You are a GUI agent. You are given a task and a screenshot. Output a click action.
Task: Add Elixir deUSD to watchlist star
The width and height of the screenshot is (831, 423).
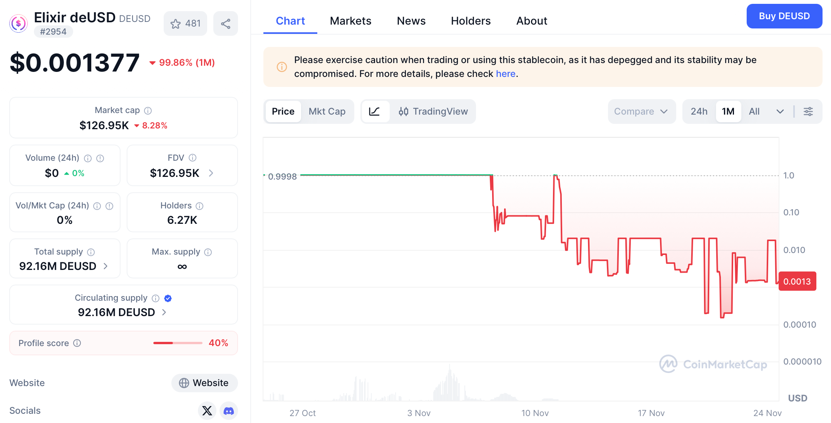pos(176,23)
